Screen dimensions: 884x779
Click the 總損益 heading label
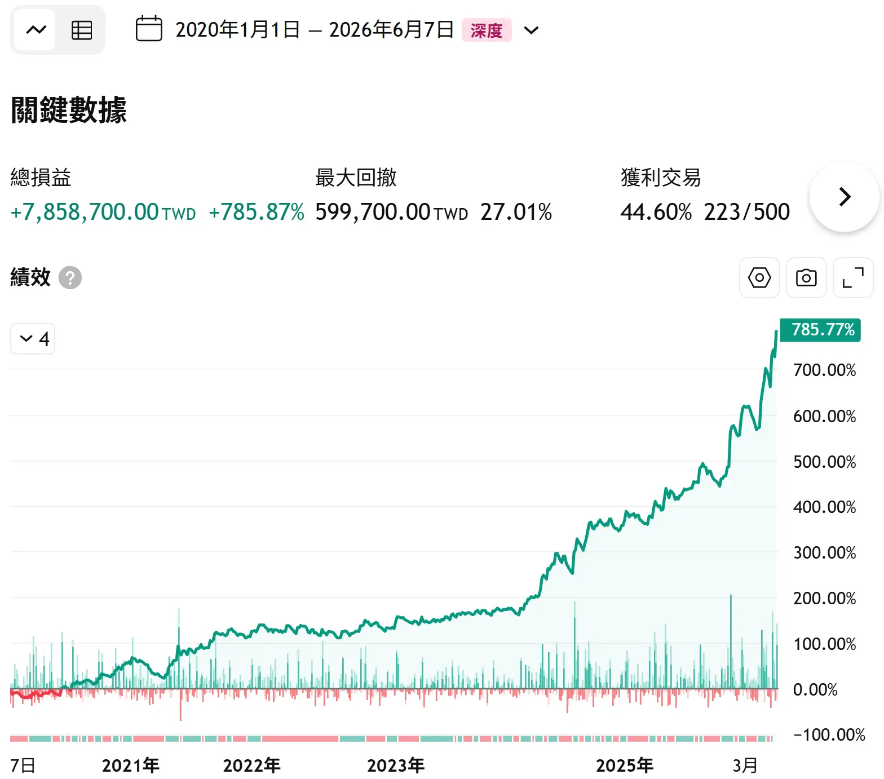tap(41, 178)
